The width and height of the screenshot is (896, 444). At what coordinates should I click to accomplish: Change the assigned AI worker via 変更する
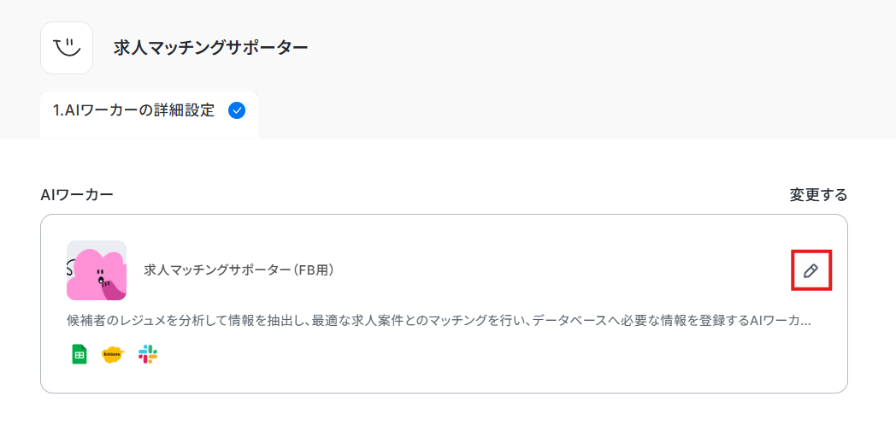pos(818,195)
